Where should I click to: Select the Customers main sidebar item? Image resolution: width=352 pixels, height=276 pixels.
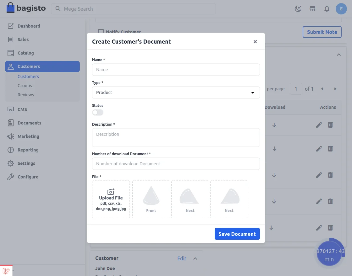click(x=42, y=66)
